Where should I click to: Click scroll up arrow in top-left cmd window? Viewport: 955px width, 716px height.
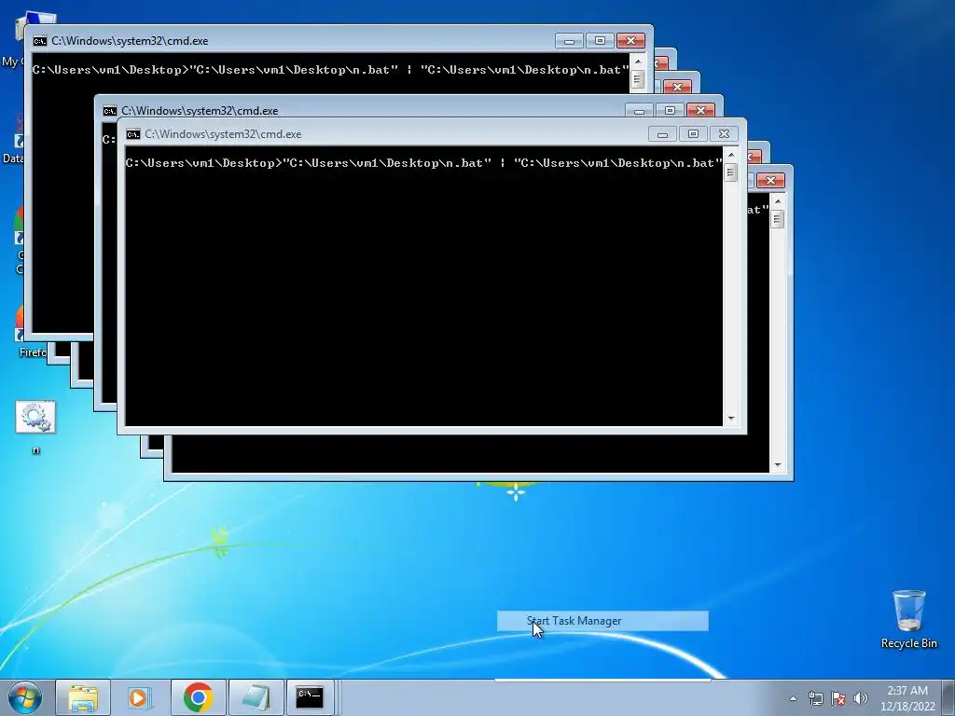(638, 62)
